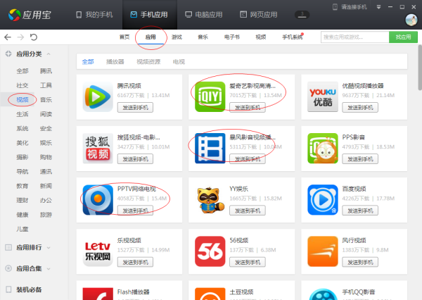This screenshot has height=300, width=422.
Task: Open the 搜狐视频 app icon
Action: [x=98, y=149]
